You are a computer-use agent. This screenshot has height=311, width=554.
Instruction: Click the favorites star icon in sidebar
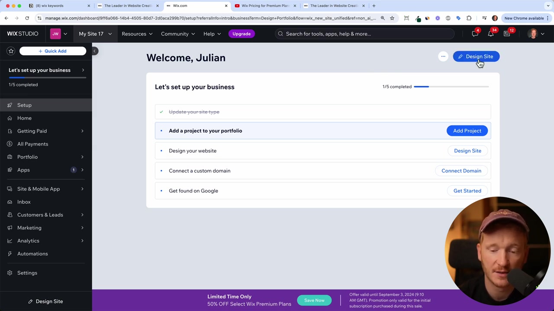11,51
